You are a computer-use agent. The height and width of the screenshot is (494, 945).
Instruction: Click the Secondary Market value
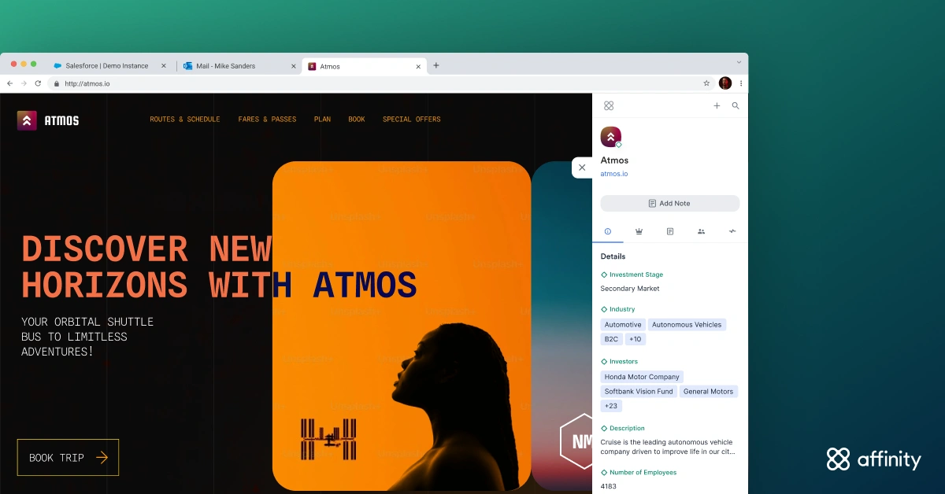(630, 289)
